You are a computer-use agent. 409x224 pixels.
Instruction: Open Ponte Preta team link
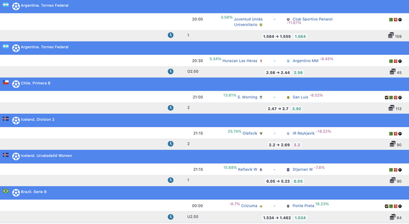pos(303,205)
